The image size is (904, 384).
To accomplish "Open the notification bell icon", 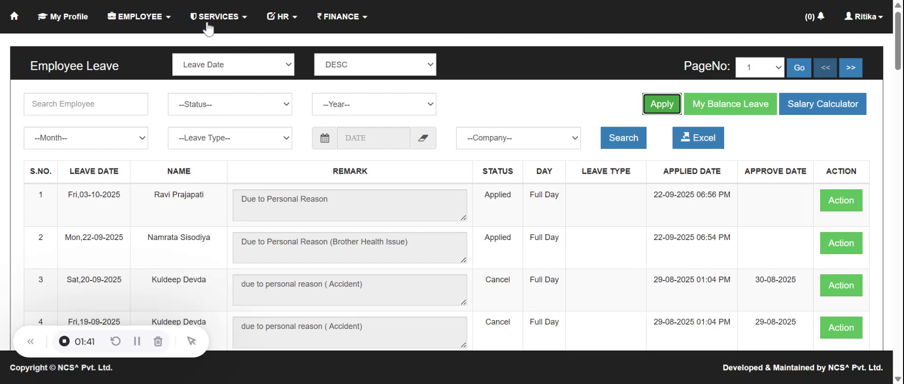I will (x=821, y=16).
